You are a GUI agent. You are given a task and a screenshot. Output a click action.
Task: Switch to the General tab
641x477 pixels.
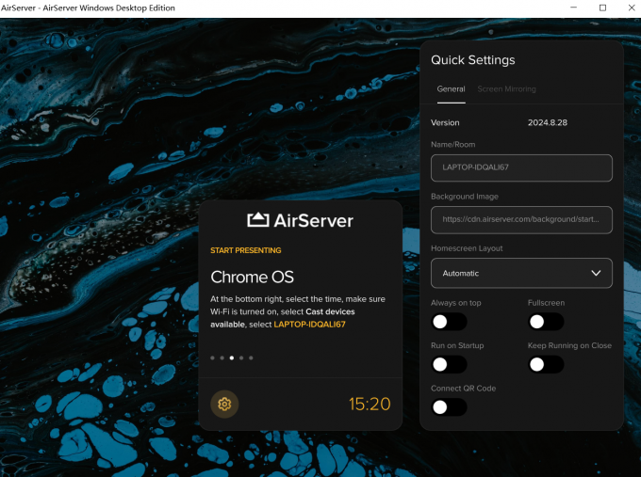(451, 89)
